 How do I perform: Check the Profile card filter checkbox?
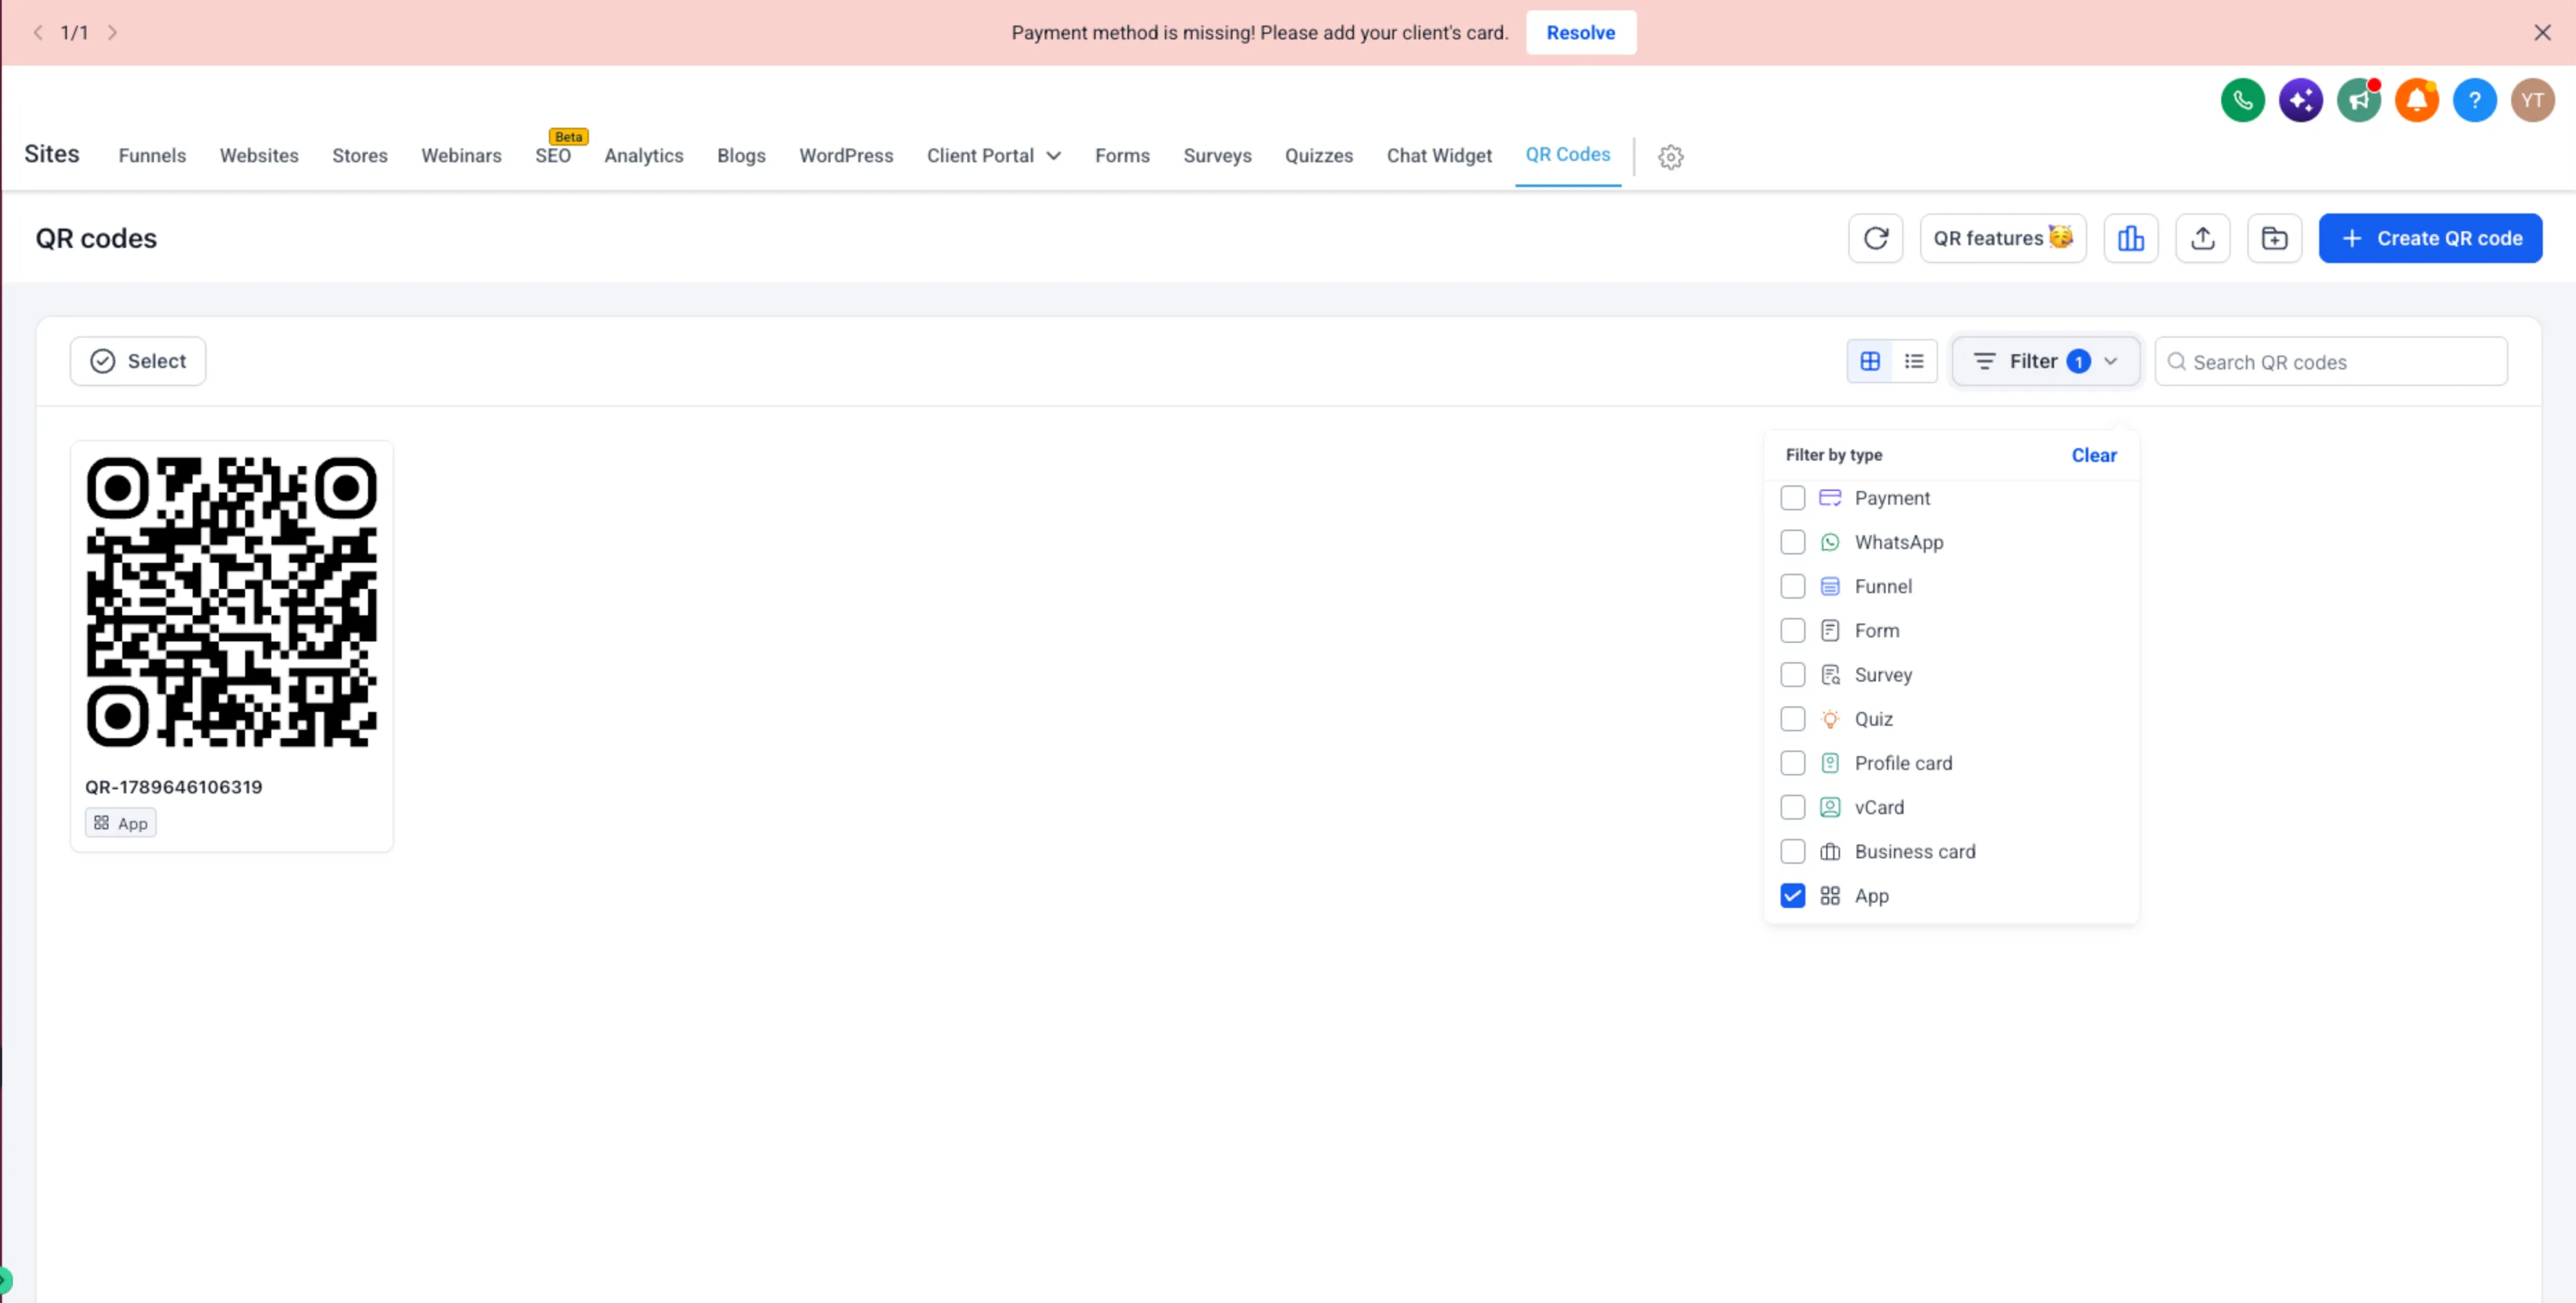click(x=1792, y=763)
